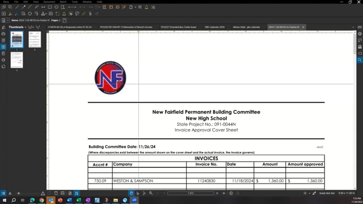Switch to the CELA Response Letter tab
The image size is (363, 204).
click(70, 27)
